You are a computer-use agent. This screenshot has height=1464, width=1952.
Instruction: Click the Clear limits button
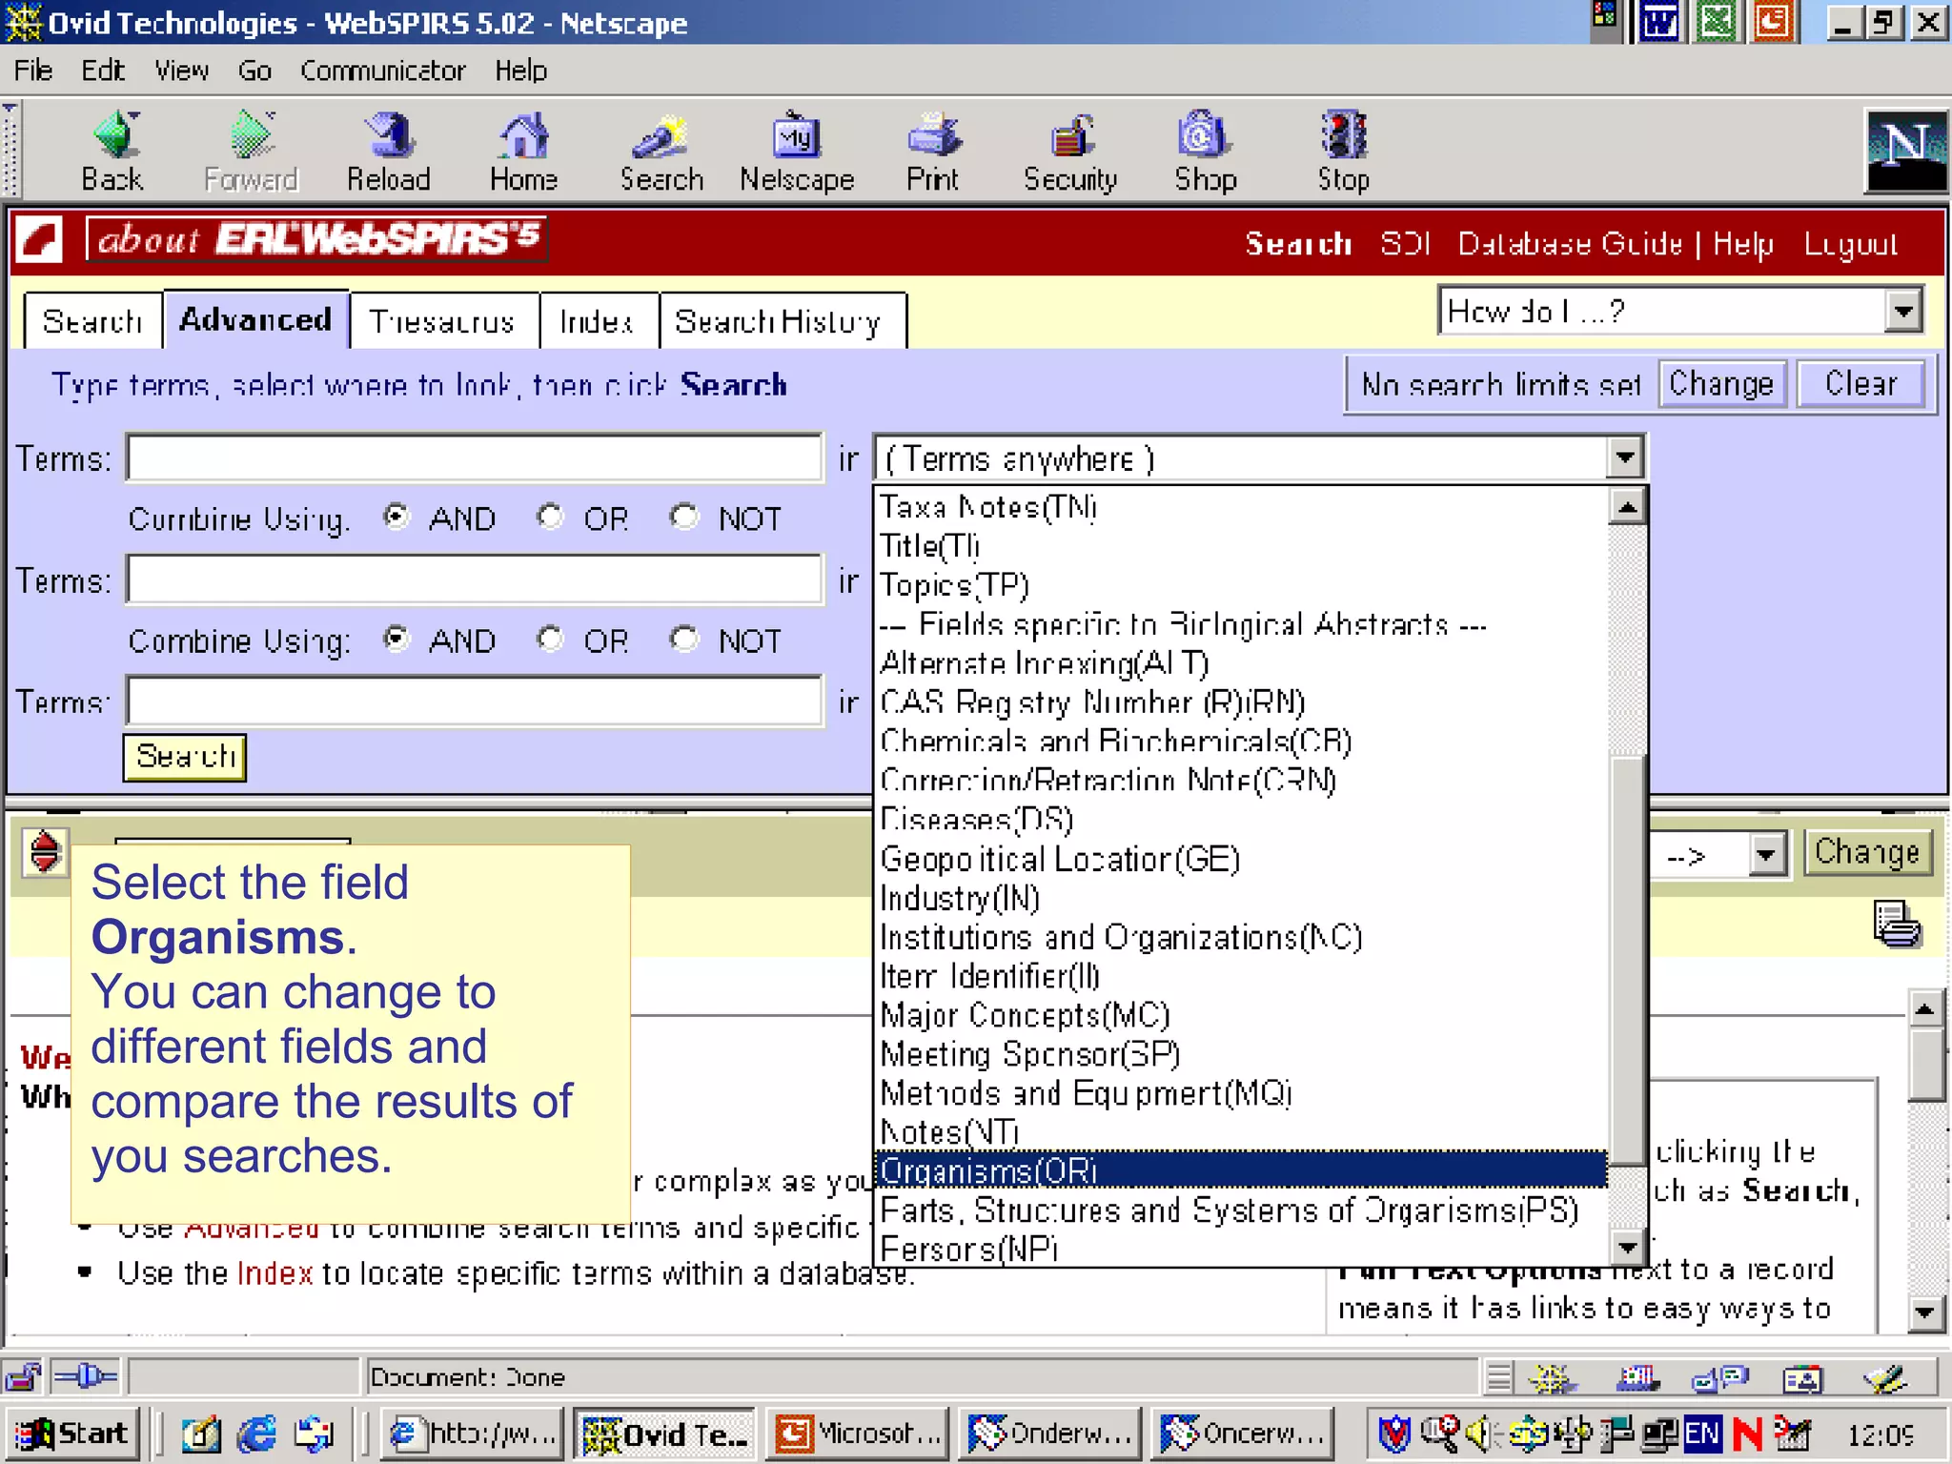(1860, 384)
